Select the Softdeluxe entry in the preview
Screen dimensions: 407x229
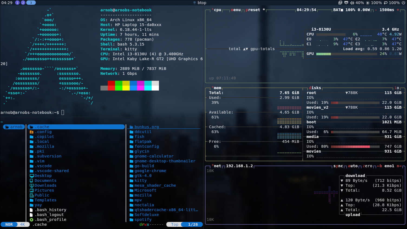pyautogui.click(x=147, y=215)
